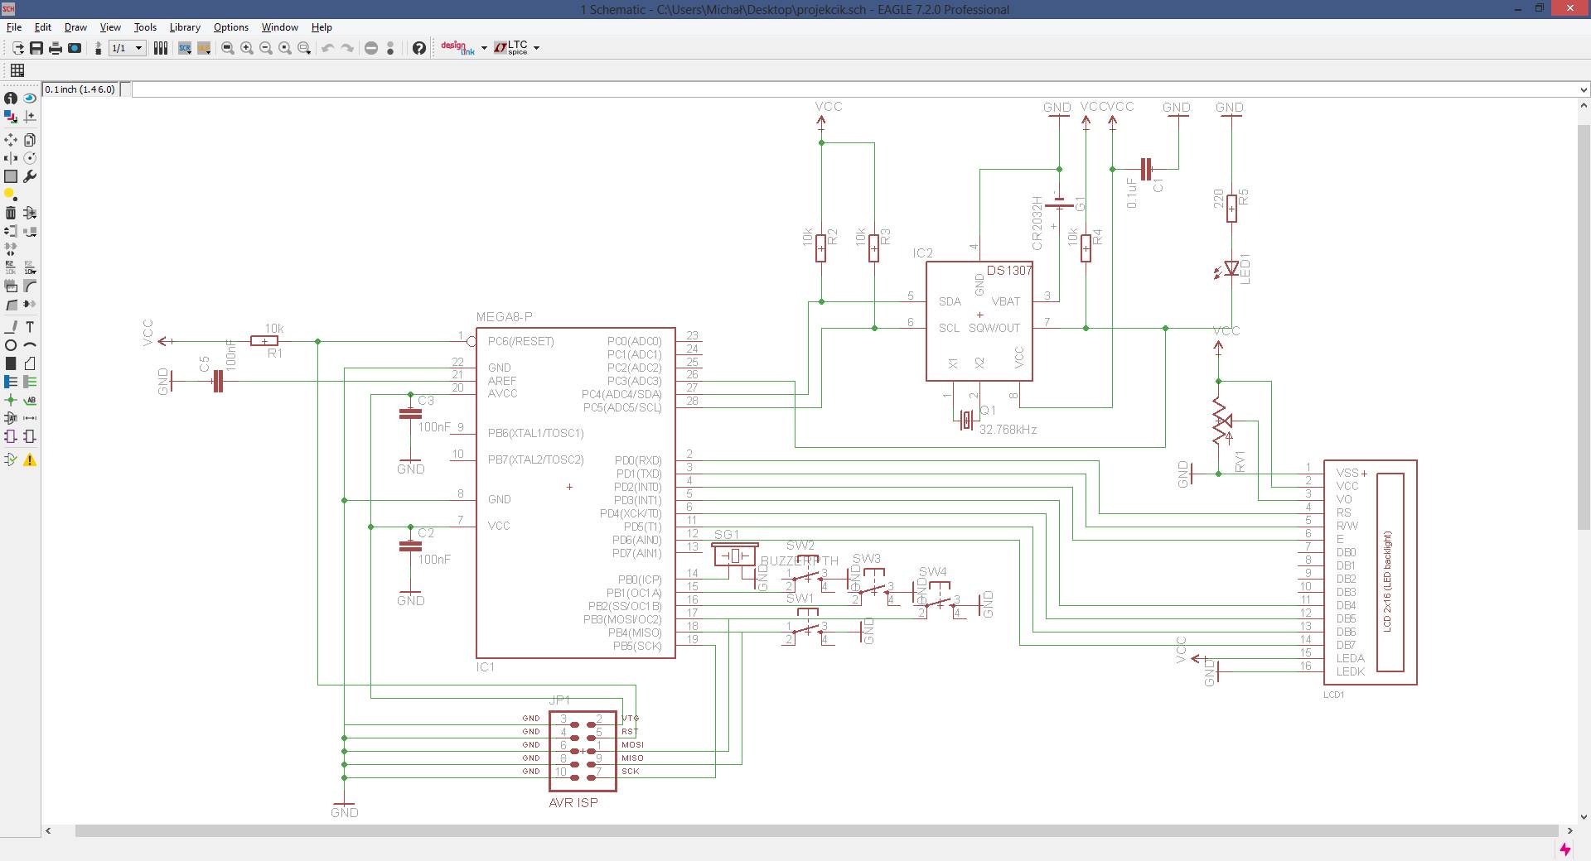The height and width of the screenshot is (861, 1591).
Task: Open the Options menu
Action: (230, 27)
